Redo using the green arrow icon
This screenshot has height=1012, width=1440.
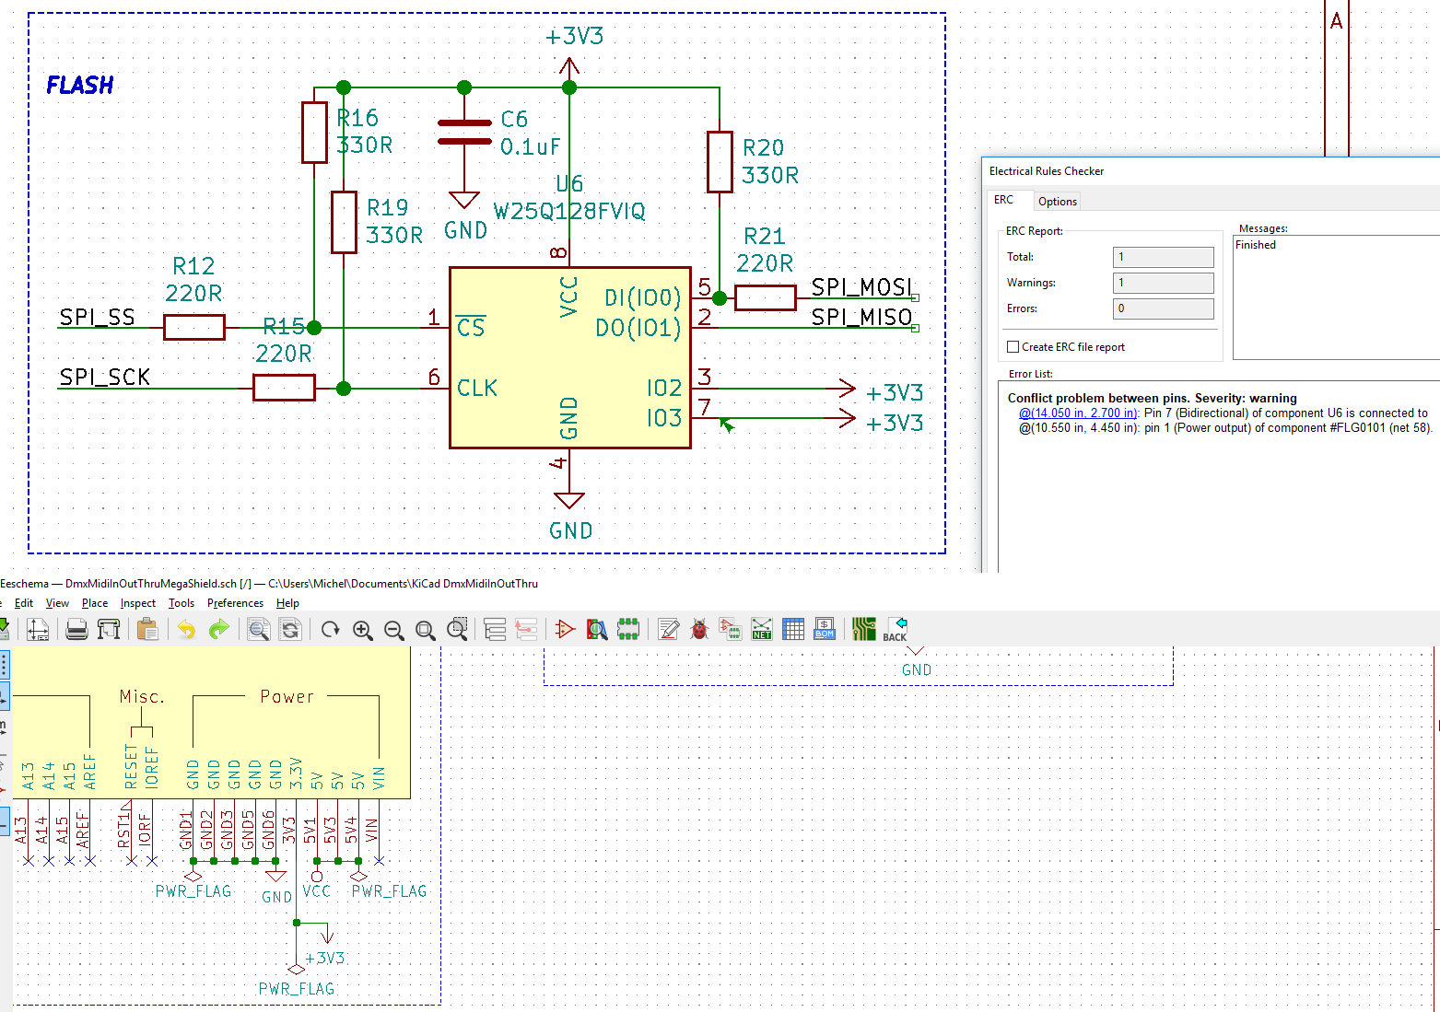(x=218, y=630)
